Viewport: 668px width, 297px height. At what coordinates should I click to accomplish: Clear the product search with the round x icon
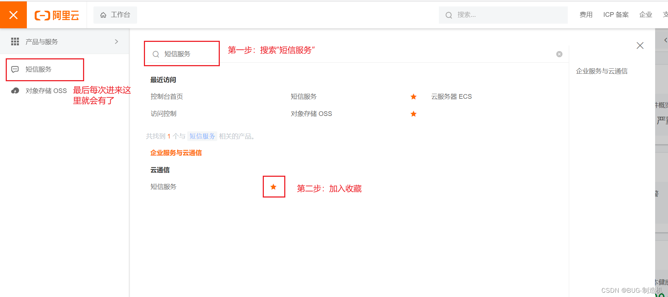pos(559,54)
